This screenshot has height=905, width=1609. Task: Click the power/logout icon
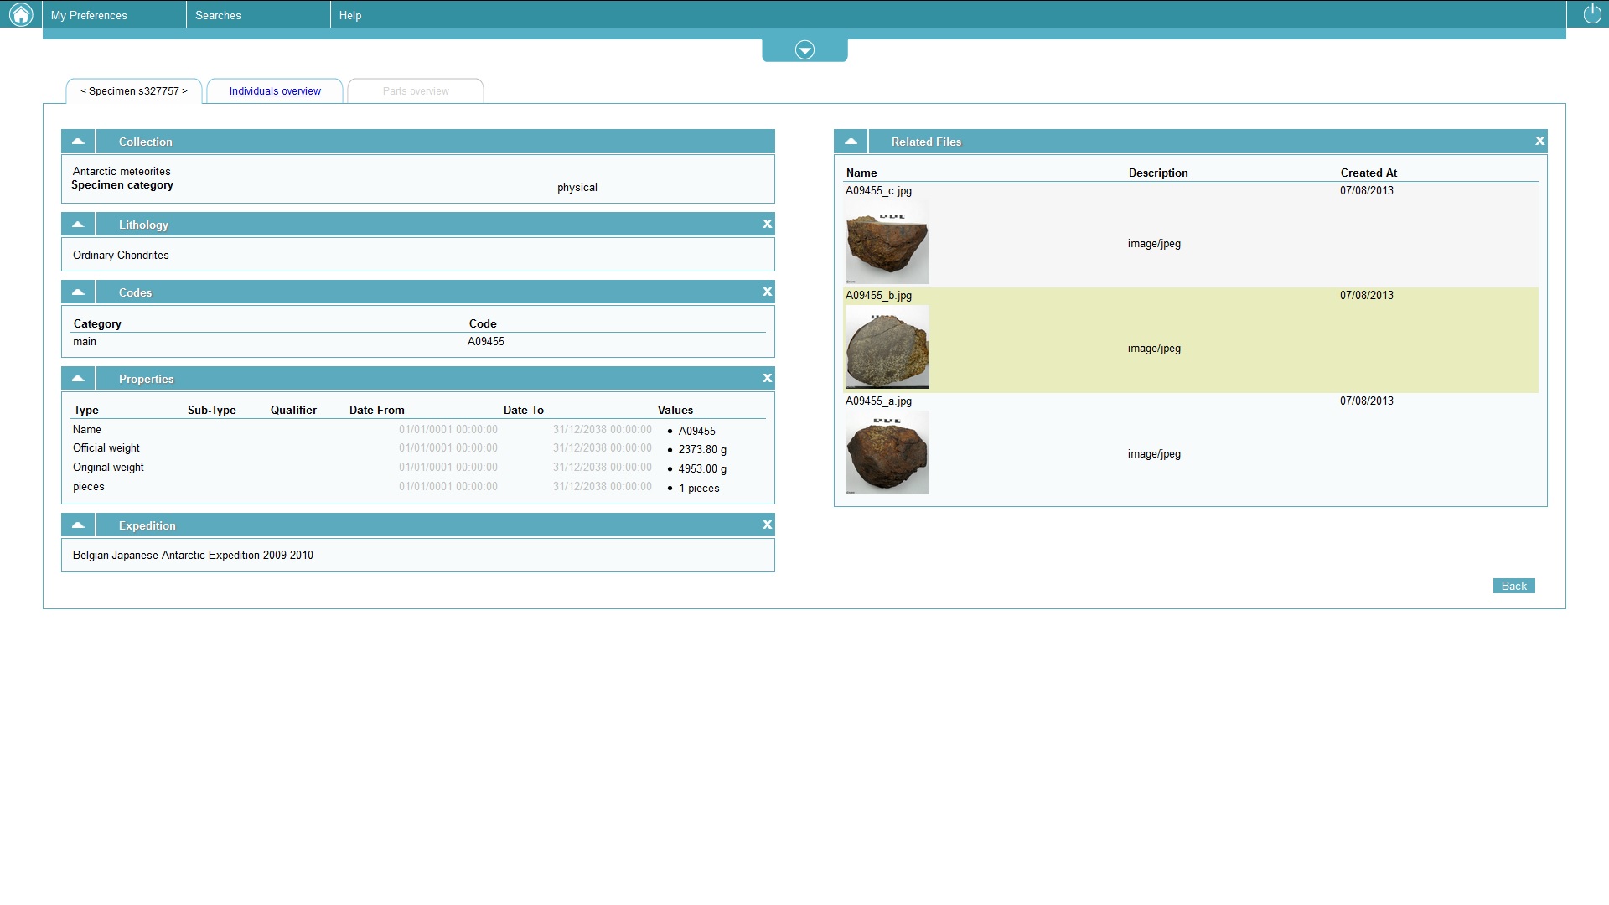tap(1591, 14)
